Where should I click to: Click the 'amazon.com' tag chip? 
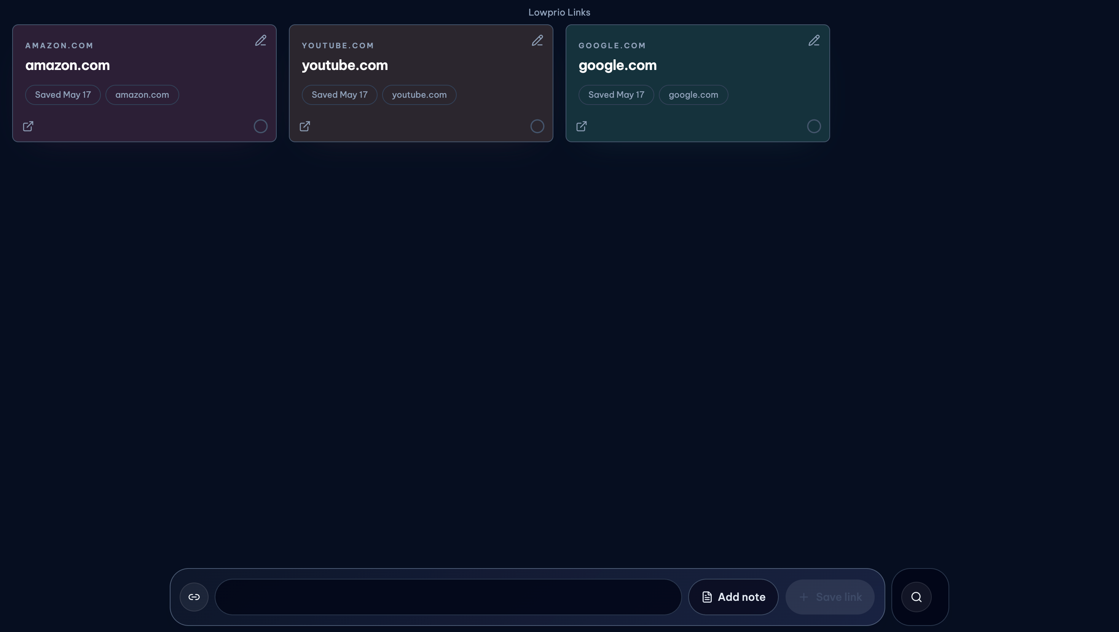[x=142, y=95]
